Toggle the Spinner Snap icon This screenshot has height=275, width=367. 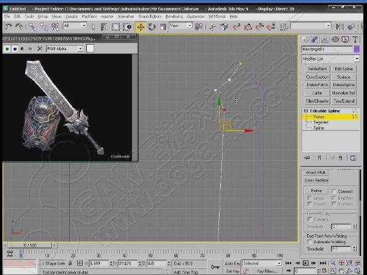click(271, 27)
